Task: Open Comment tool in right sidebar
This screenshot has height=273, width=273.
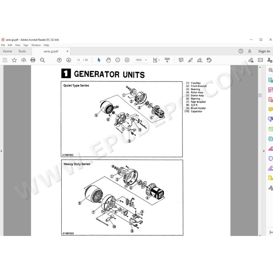Action: pos(270,109)
